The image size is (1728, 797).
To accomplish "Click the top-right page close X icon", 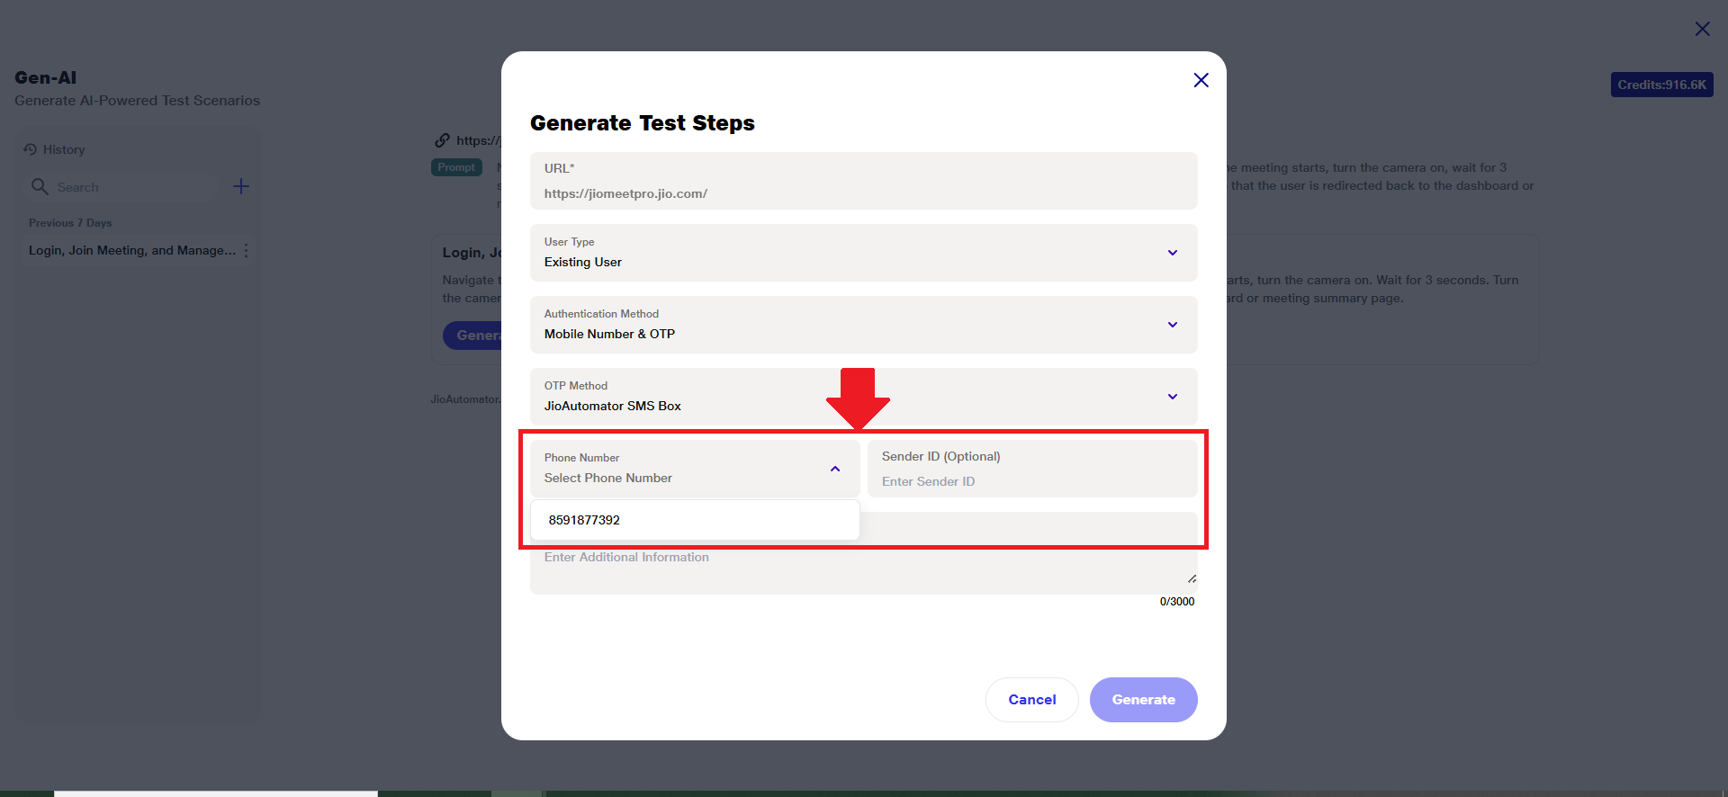I will point(1702,29).
